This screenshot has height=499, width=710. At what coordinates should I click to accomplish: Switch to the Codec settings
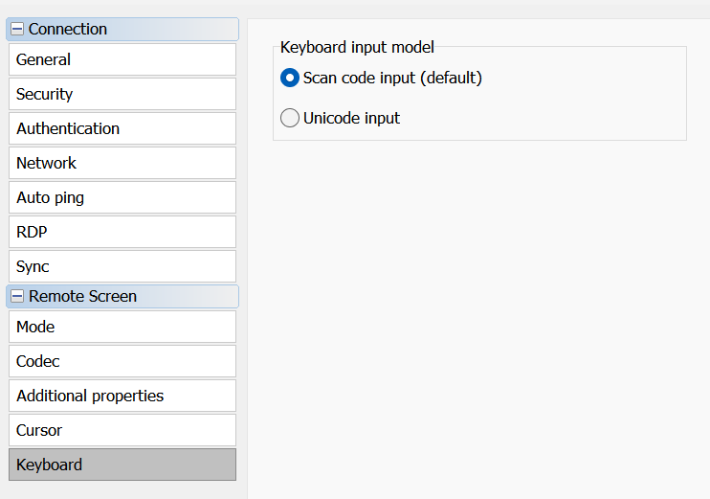click(122, 361)
